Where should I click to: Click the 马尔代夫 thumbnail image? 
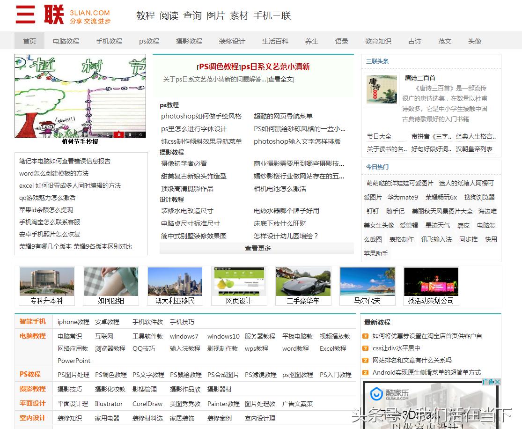click(x=367, y=282)
